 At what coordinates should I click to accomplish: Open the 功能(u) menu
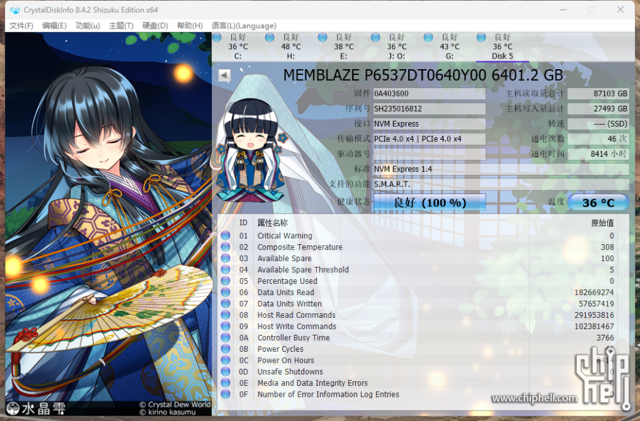[88, 25]
